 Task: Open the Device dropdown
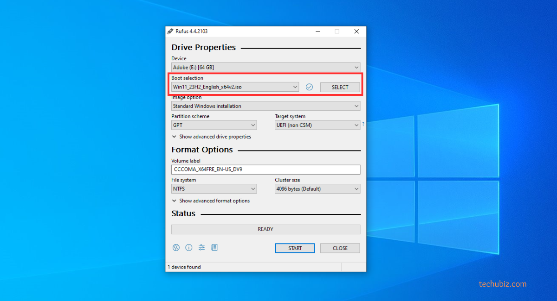(x=266, y=68)
